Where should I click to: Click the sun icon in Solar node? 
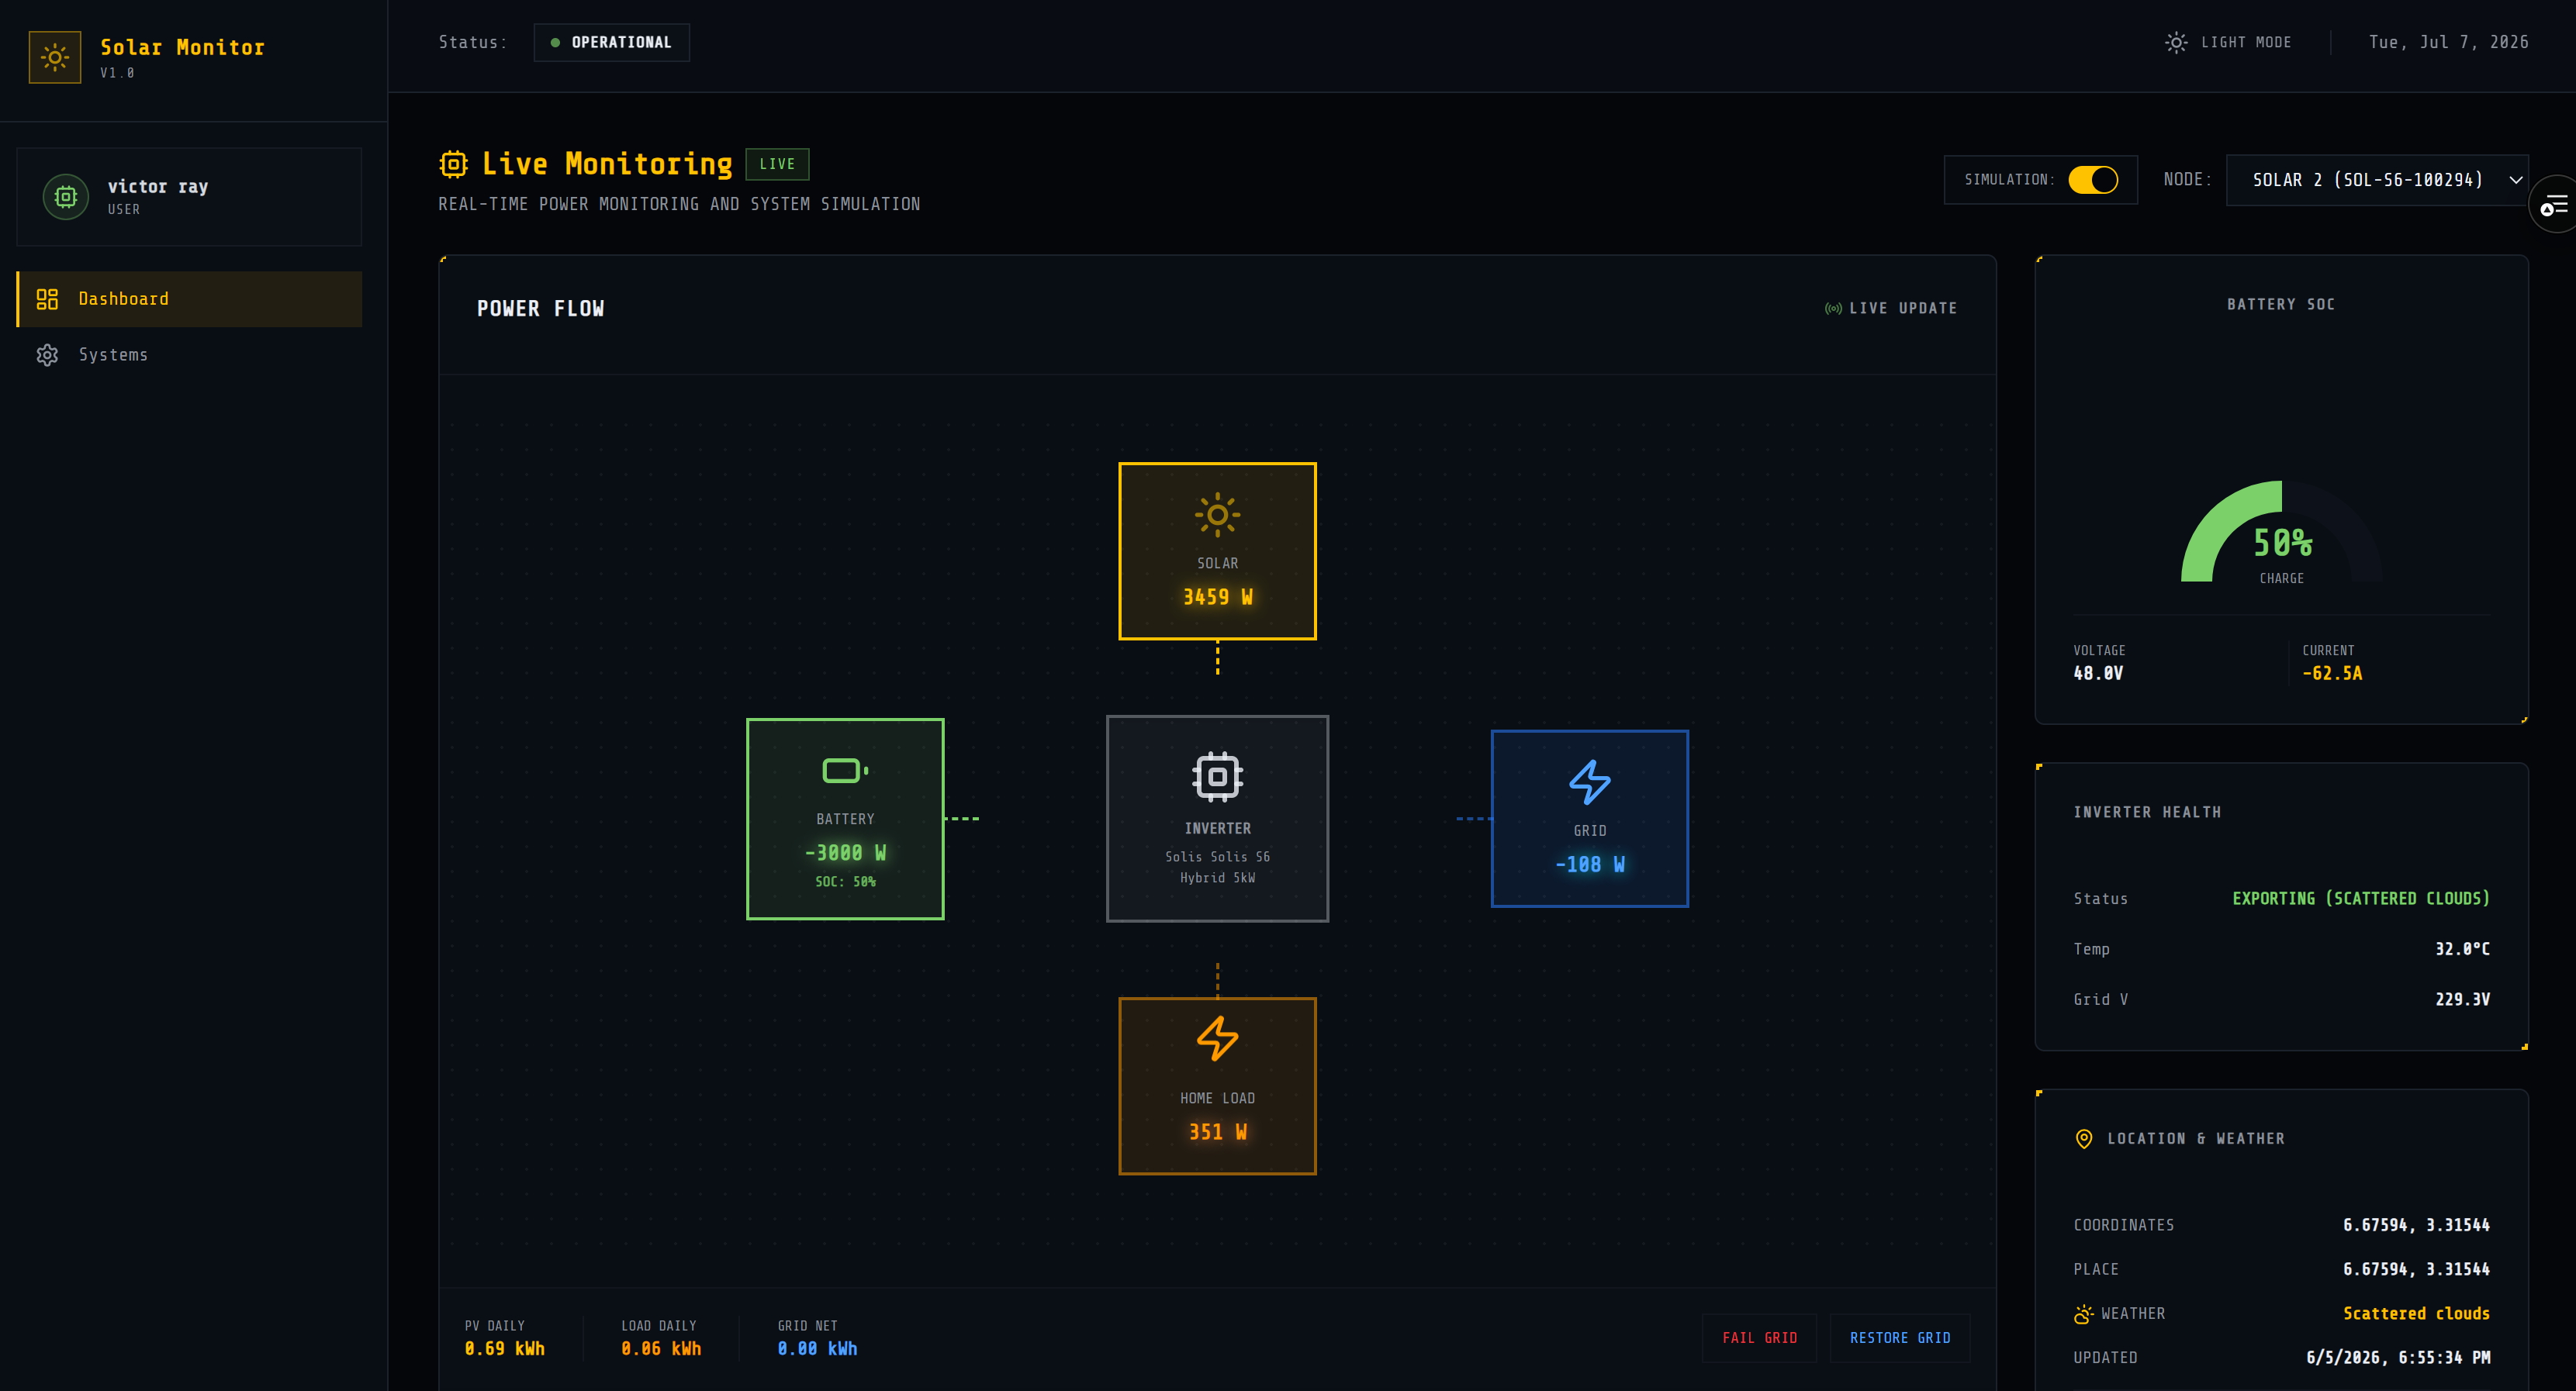point(1217,516)
